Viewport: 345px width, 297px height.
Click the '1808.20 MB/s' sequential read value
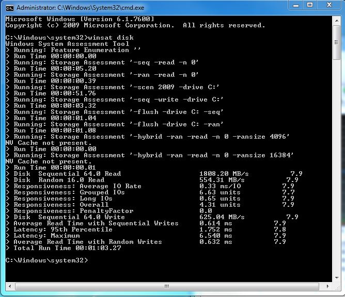(224, 174)
